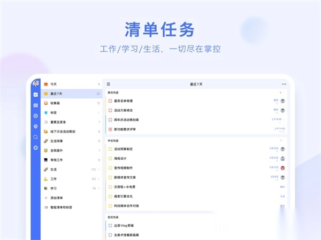This screenshot has width=321, height=240.
Task: Click the 5月12日 due date label
Action: click(274, 167)
